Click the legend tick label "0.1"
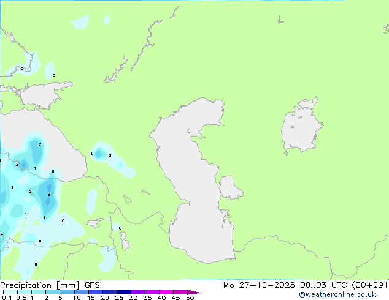 7,298
